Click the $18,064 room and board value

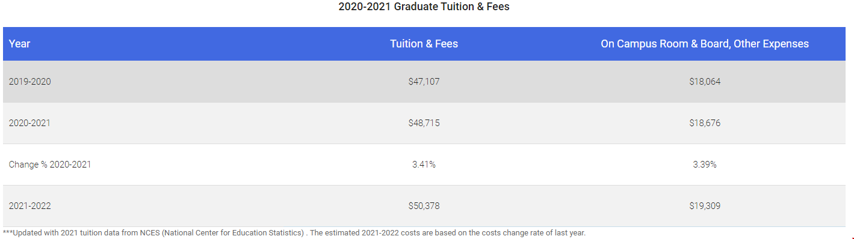(x=705, y=82)
